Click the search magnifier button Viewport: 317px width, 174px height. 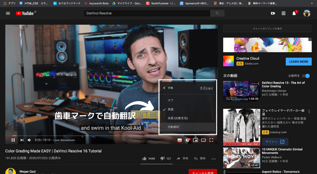click(x=217, y=13)
